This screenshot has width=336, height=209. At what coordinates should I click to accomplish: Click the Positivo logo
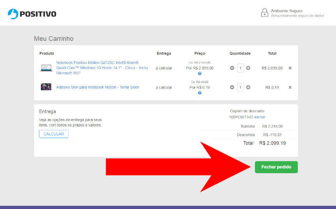pyautogui.click(x=32, y=14)
